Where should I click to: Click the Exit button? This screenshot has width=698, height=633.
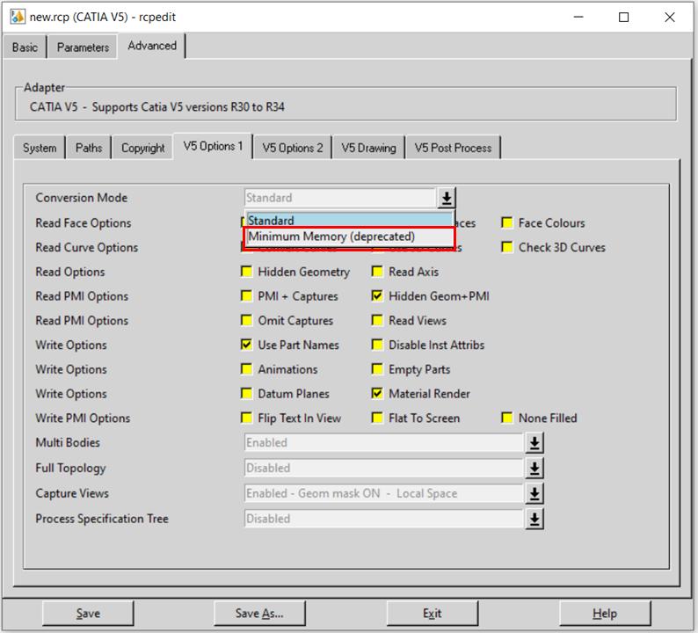point(433,614)
